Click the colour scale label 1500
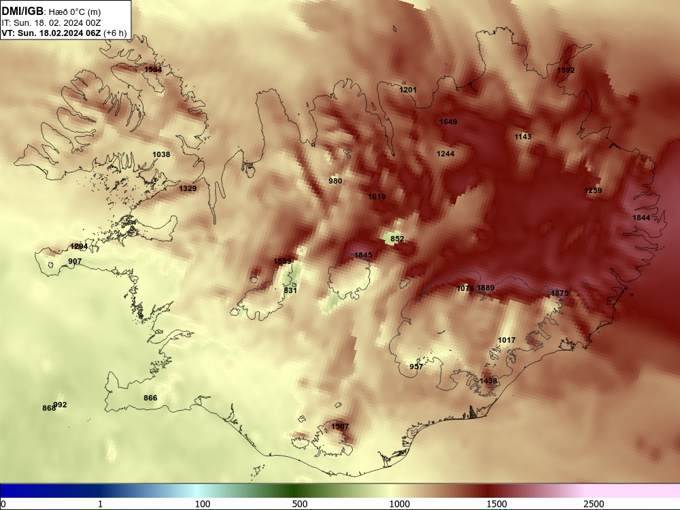The height and width of the screenshot is (510, 680). (496, 504)
